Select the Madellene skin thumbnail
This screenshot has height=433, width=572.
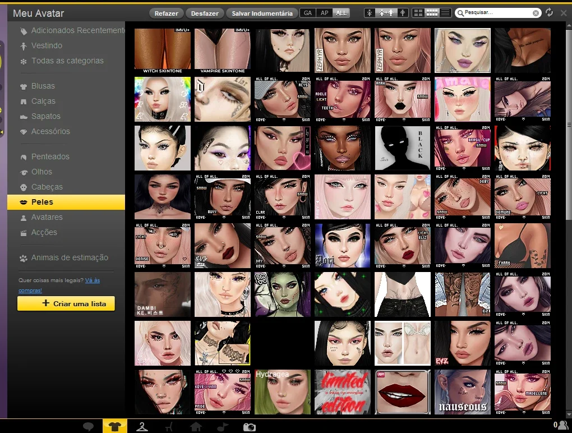523,392
